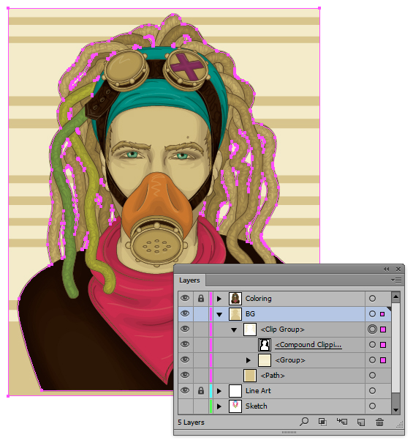Toggle visibility of Clip Group

185,330
